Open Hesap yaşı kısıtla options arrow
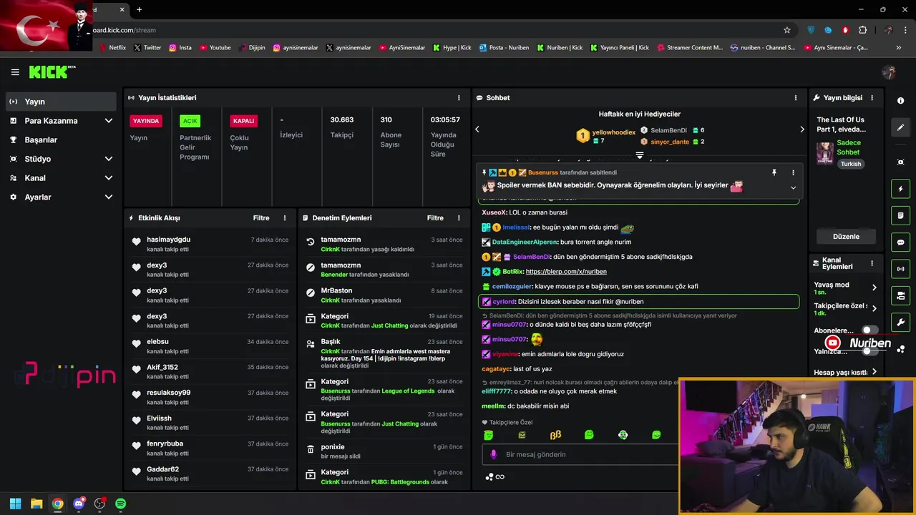916x515 pixels. (x=874, y=372)
